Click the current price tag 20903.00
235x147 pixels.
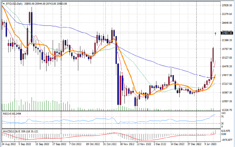(x=227, y=33)
